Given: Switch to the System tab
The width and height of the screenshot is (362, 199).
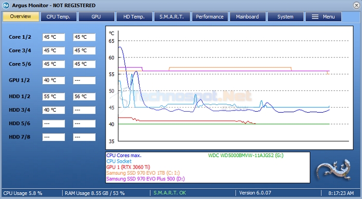Looking at the screenshot, I should point(285,17).
